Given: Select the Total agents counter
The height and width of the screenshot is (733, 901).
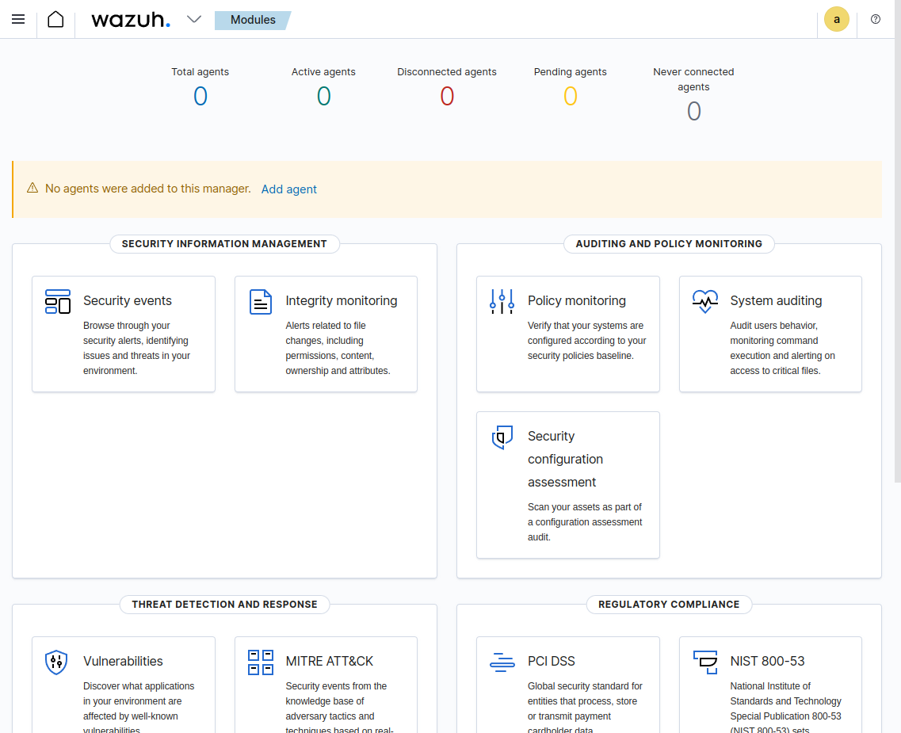Looking at the screenshot, I should point(200,96).
